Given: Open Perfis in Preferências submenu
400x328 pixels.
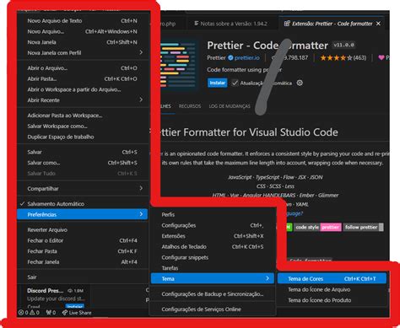Looking at the screenshot, I should (x=213, y=214).
